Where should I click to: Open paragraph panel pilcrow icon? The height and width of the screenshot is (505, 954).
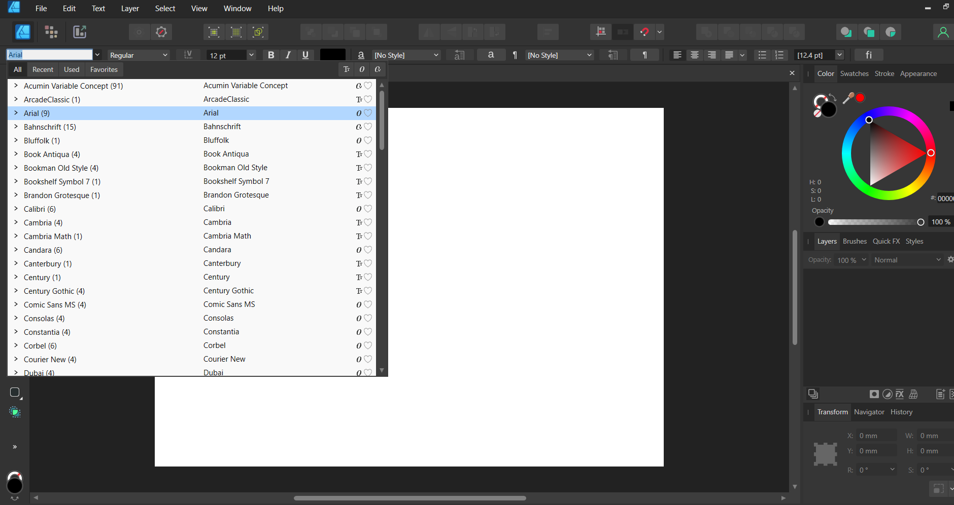pos(644,55)
